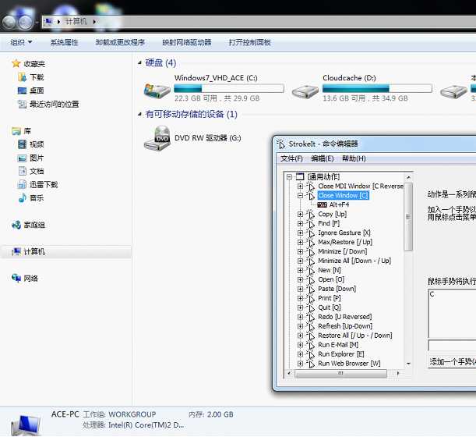Expand the Ignore Gesture [X] node
476x437 pixels.
tap(300, 233)
